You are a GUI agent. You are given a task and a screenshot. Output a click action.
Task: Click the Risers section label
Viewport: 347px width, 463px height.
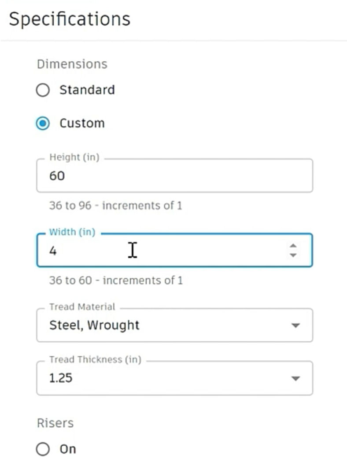coord(55,423)
